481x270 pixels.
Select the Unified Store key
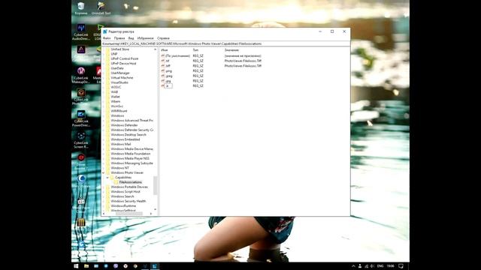(x=120, y=49)
